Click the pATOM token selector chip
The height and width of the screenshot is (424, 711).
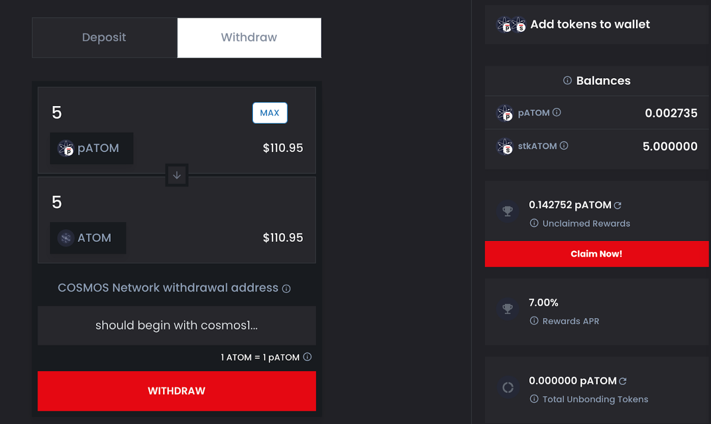click(x=91, y=148)
